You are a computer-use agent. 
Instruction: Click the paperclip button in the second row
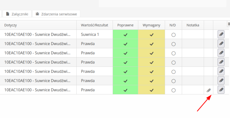coord(221,44)
